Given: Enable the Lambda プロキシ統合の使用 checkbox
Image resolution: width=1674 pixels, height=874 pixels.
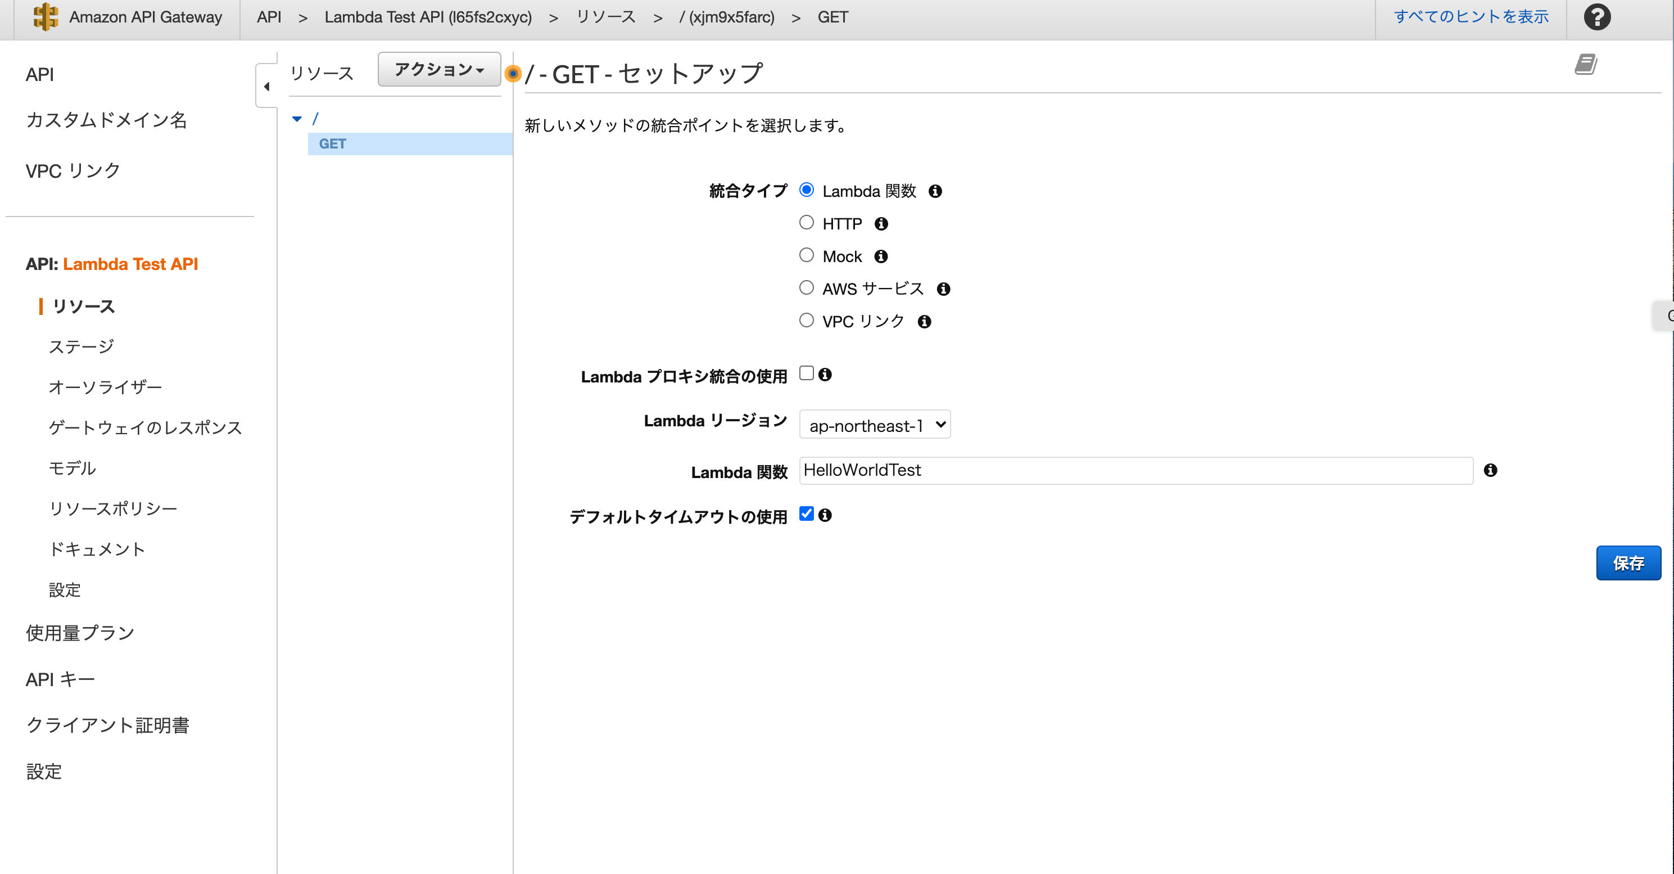Looking at the screenshot, I should pyautogui.click(x=806, y=373).
